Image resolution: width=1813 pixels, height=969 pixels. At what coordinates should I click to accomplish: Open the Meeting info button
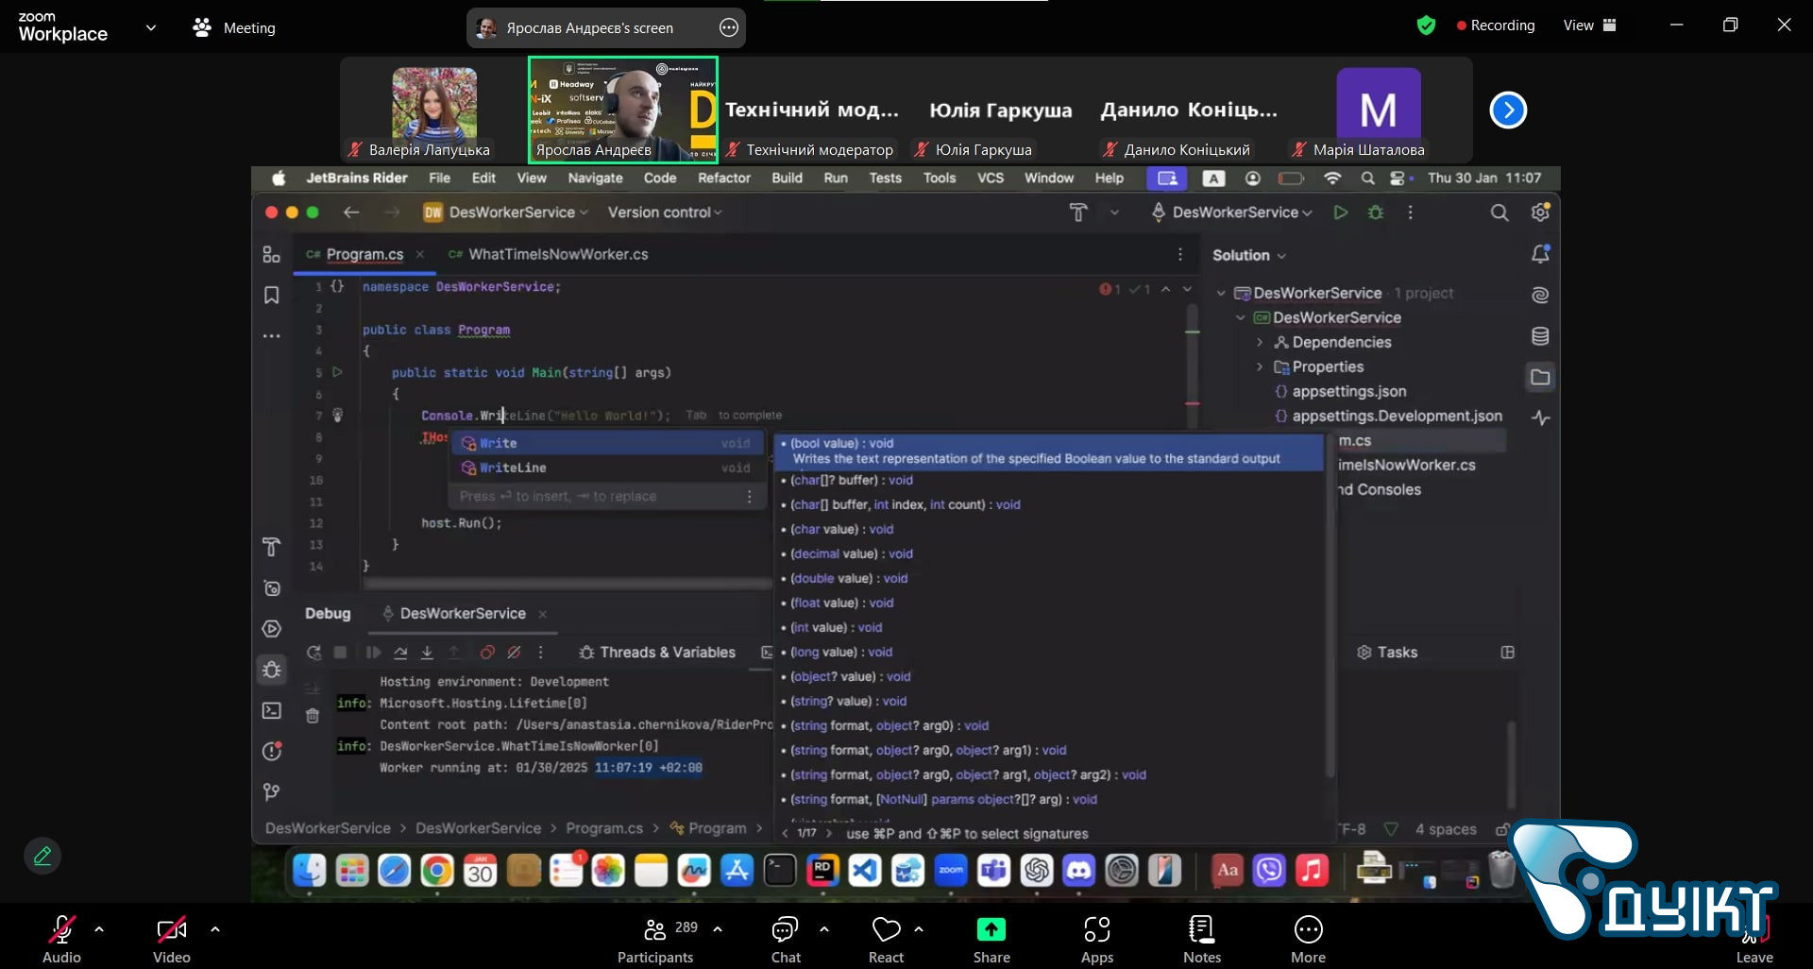pos(234,27)
